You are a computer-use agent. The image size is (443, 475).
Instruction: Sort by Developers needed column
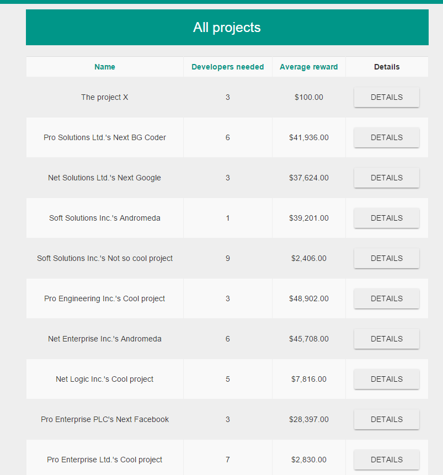coord(227,67)
